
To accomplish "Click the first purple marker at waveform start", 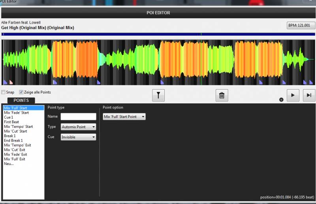I will 5,82.
